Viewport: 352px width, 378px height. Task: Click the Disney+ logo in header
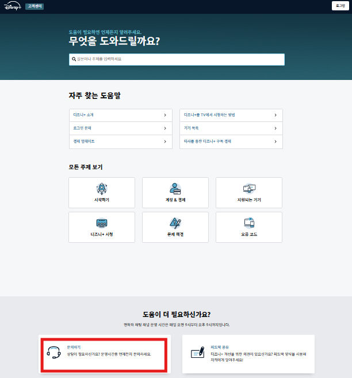(13, 6)
